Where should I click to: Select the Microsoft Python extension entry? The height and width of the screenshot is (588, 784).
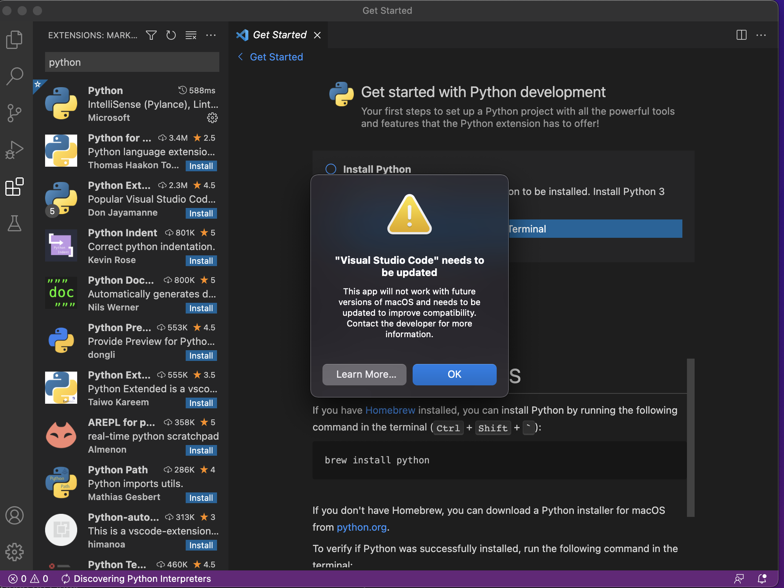(x=131, y=104)
